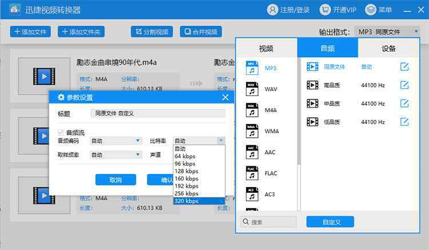Click the 低品质 preset label
The width and height of the screenshot is (429, 250).
click(332, 122)
